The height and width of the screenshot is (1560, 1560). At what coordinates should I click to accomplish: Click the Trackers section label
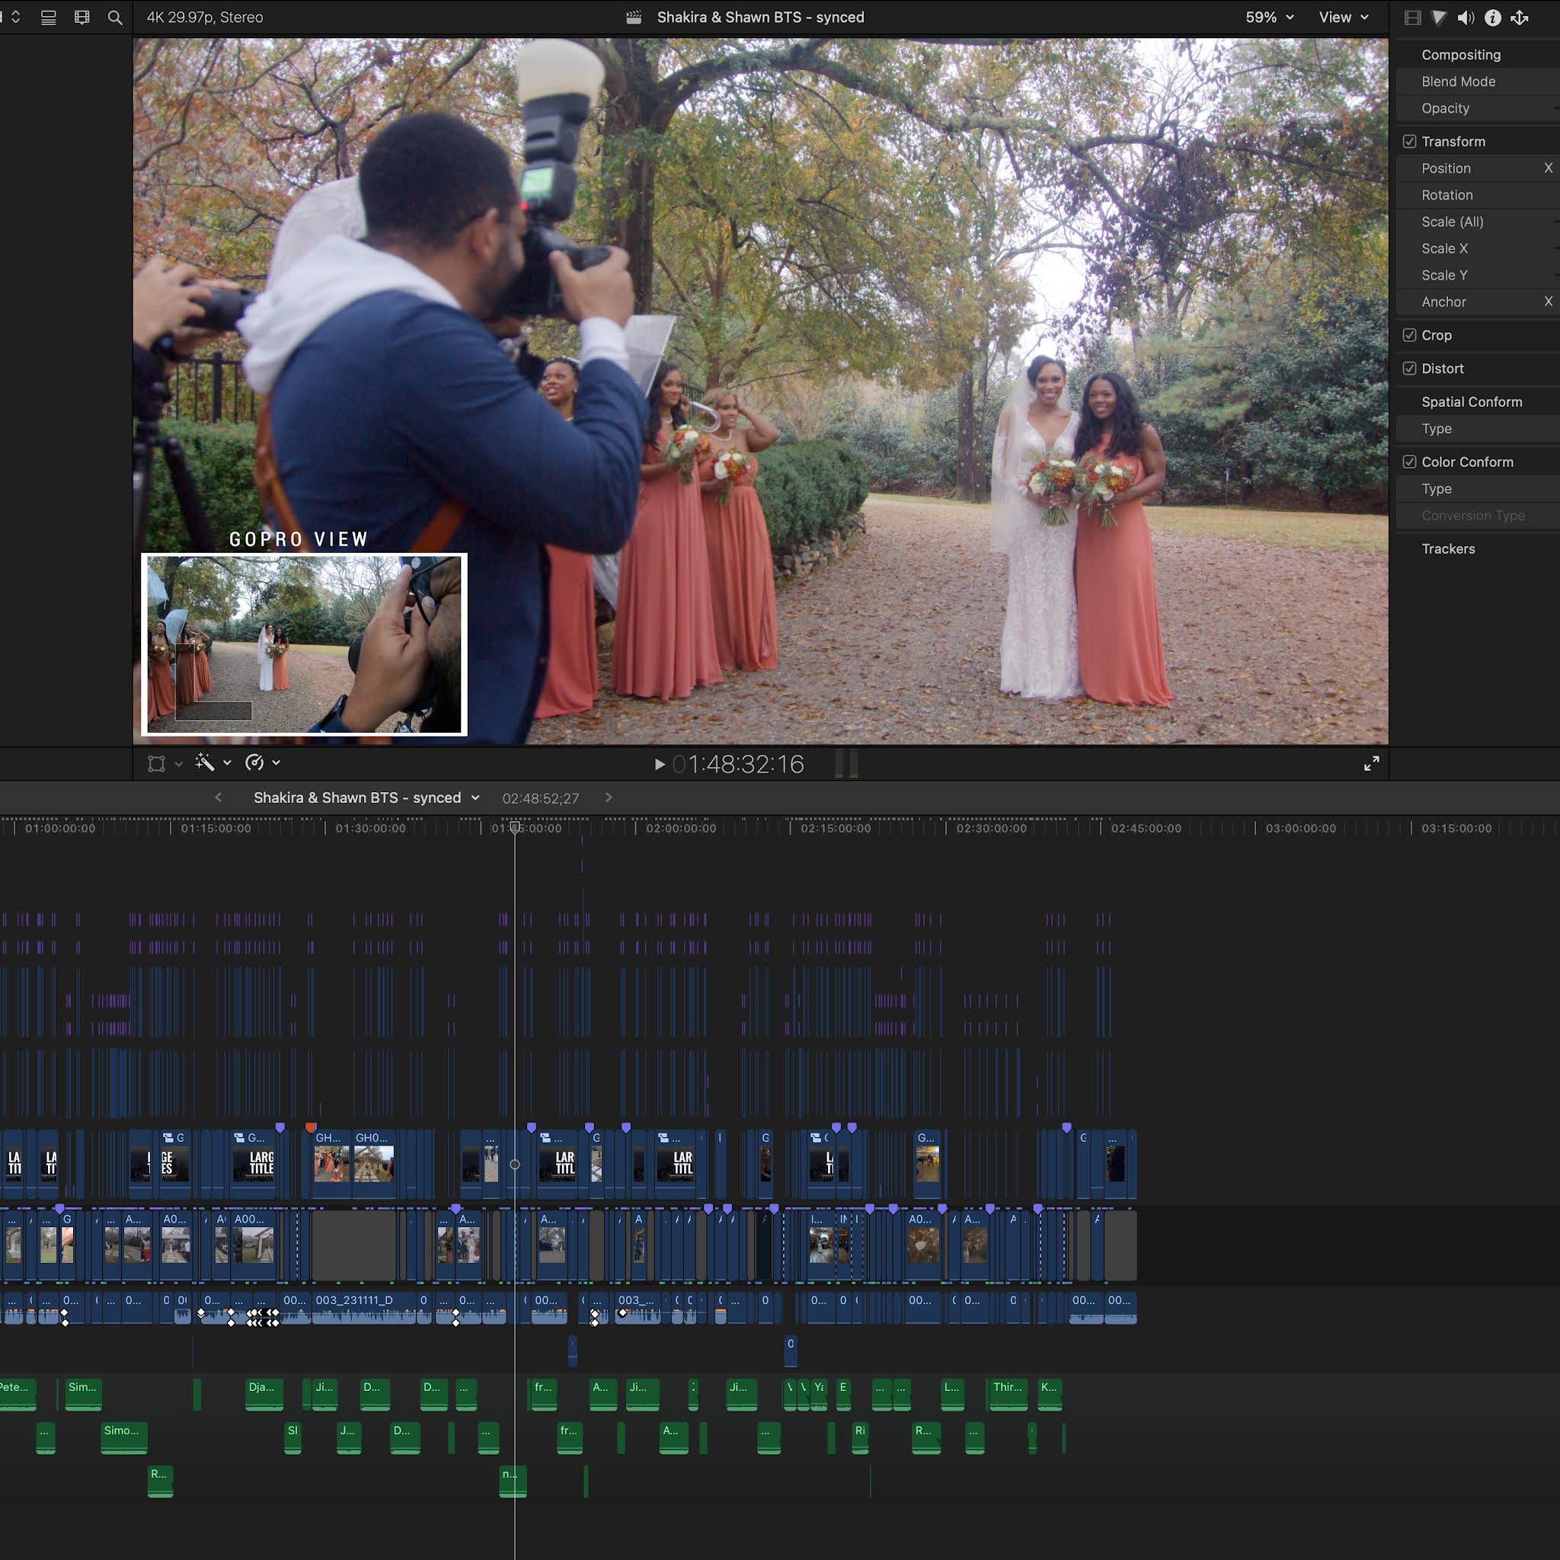(x=1448, y=549)
